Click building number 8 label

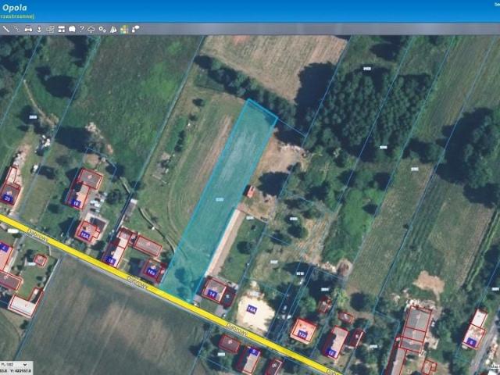coord(471,344)
